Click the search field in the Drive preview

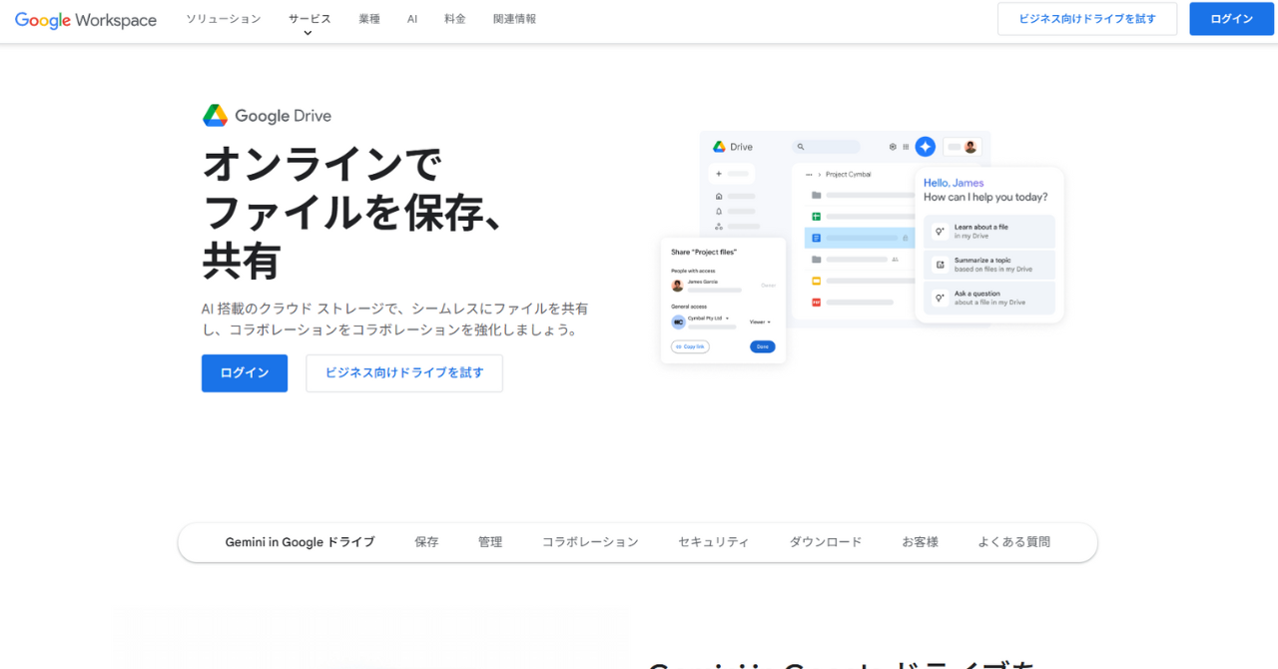(826, 147)
